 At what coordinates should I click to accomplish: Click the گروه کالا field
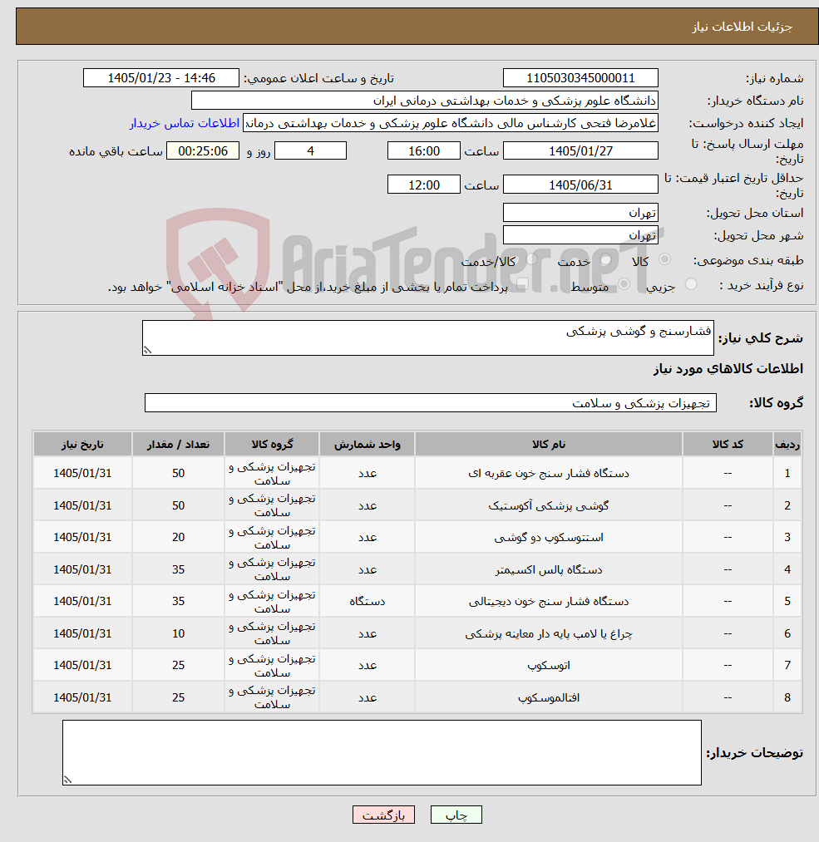pos(430,403)
